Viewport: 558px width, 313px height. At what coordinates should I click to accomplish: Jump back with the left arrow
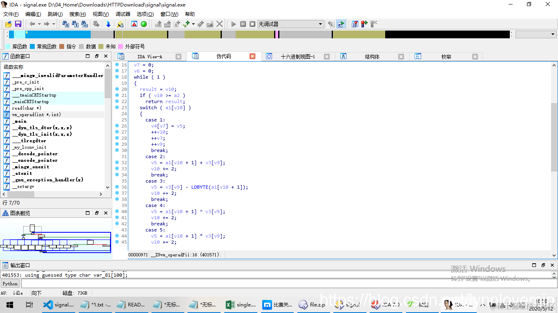(x=32, y=24)
